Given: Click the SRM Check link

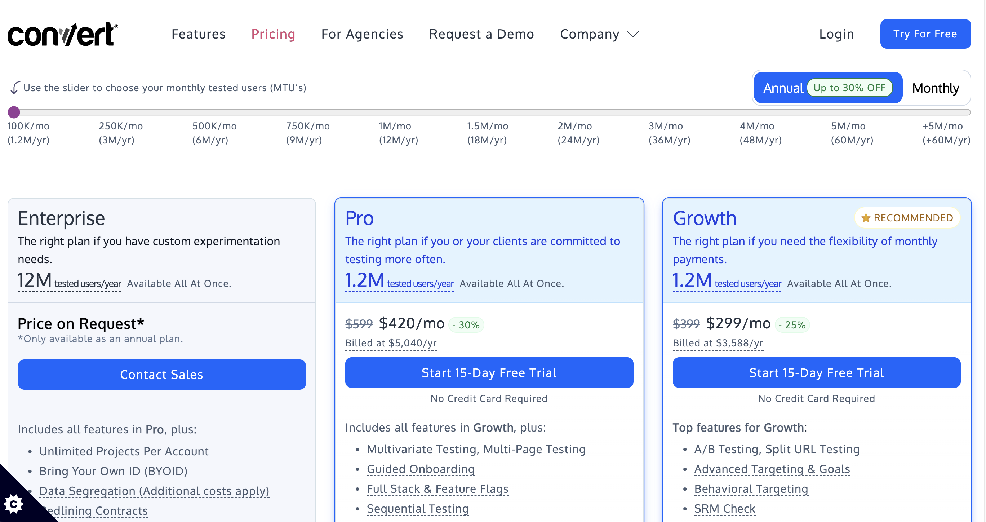Looking at the screenshot, I should pos(725,509).
